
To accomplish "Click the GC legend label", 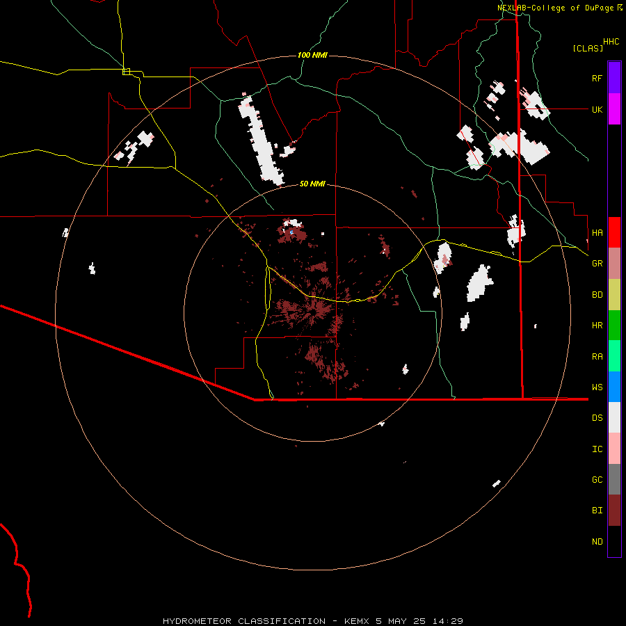I will (597, 480).
